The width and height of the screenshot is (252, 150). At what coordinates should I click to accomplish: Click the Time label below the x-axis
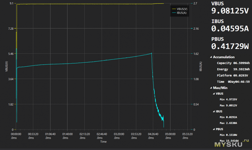coord(103,142)
